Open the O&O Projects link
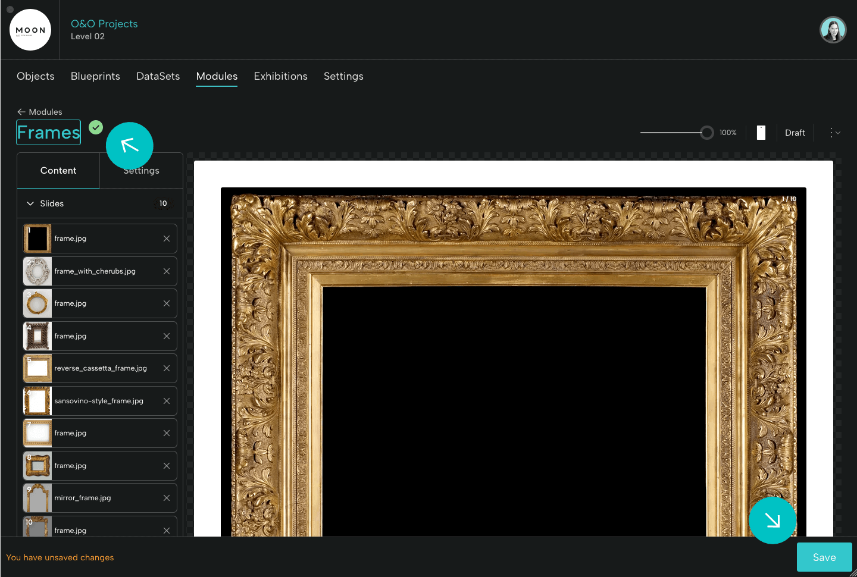The width and height of the screenshot is (857, 577). tap(104, 23)
